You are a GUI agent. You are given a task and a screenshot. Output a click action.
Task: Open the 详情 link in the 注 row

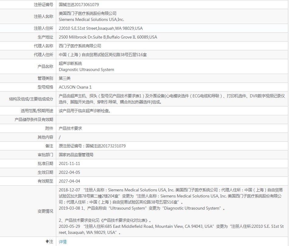(63, 241)
